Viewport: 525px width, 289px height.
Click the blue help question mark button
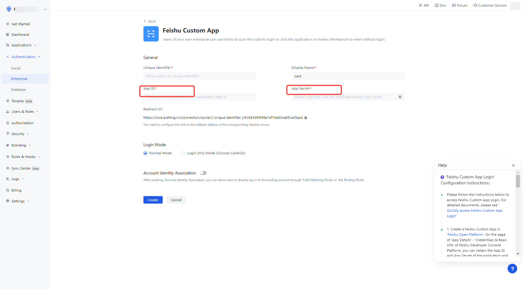point(512,269)
